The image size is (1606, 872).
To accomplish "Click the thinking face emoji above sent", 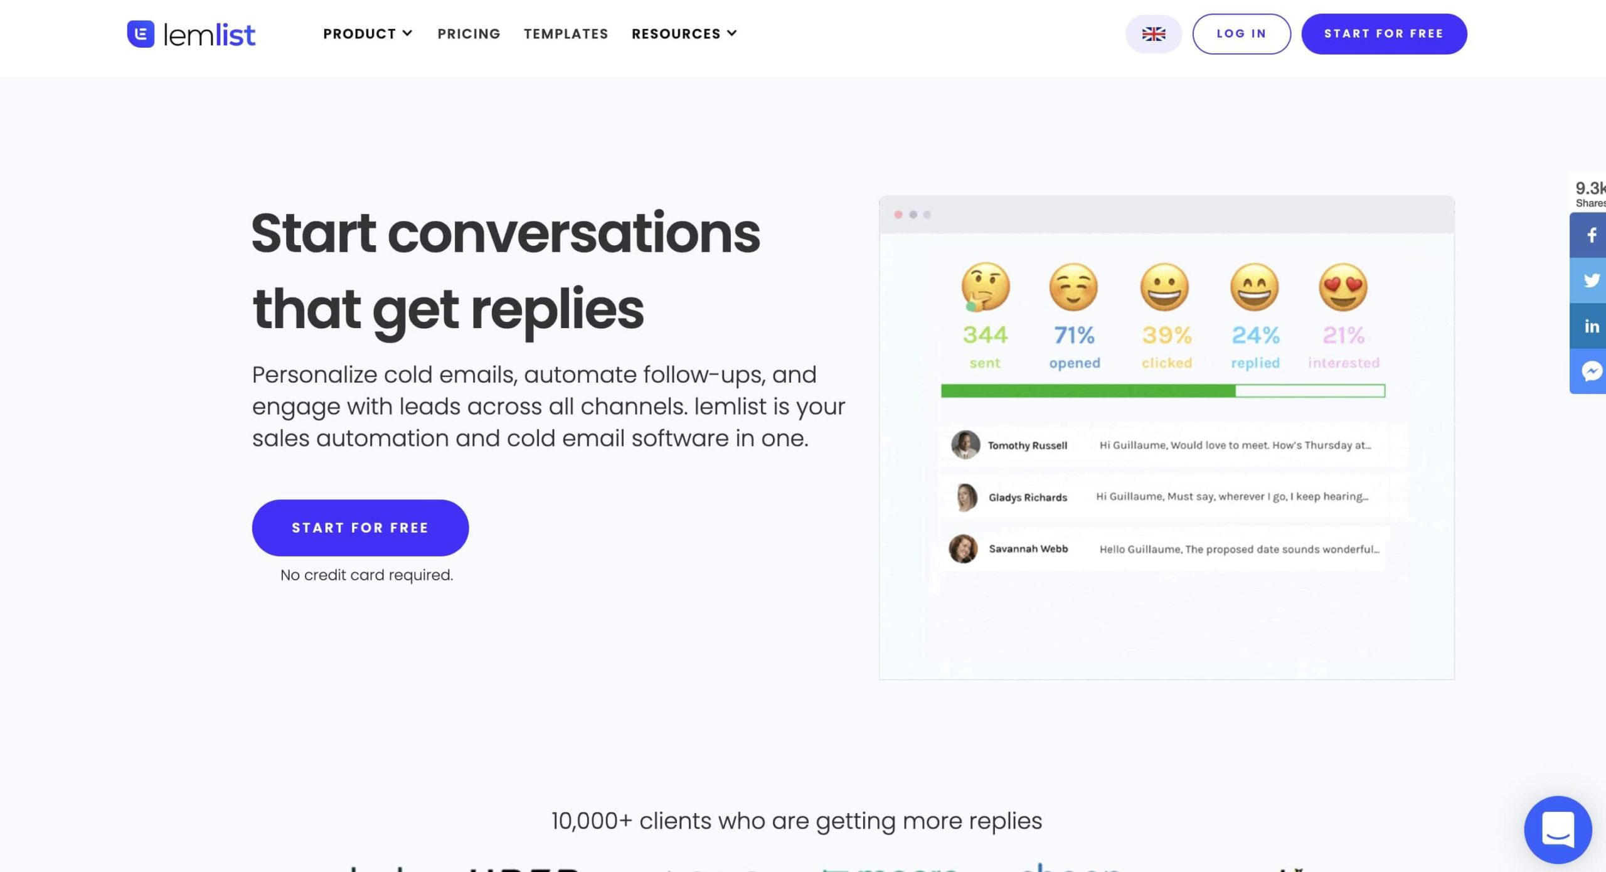I will [x=985, y=287].
